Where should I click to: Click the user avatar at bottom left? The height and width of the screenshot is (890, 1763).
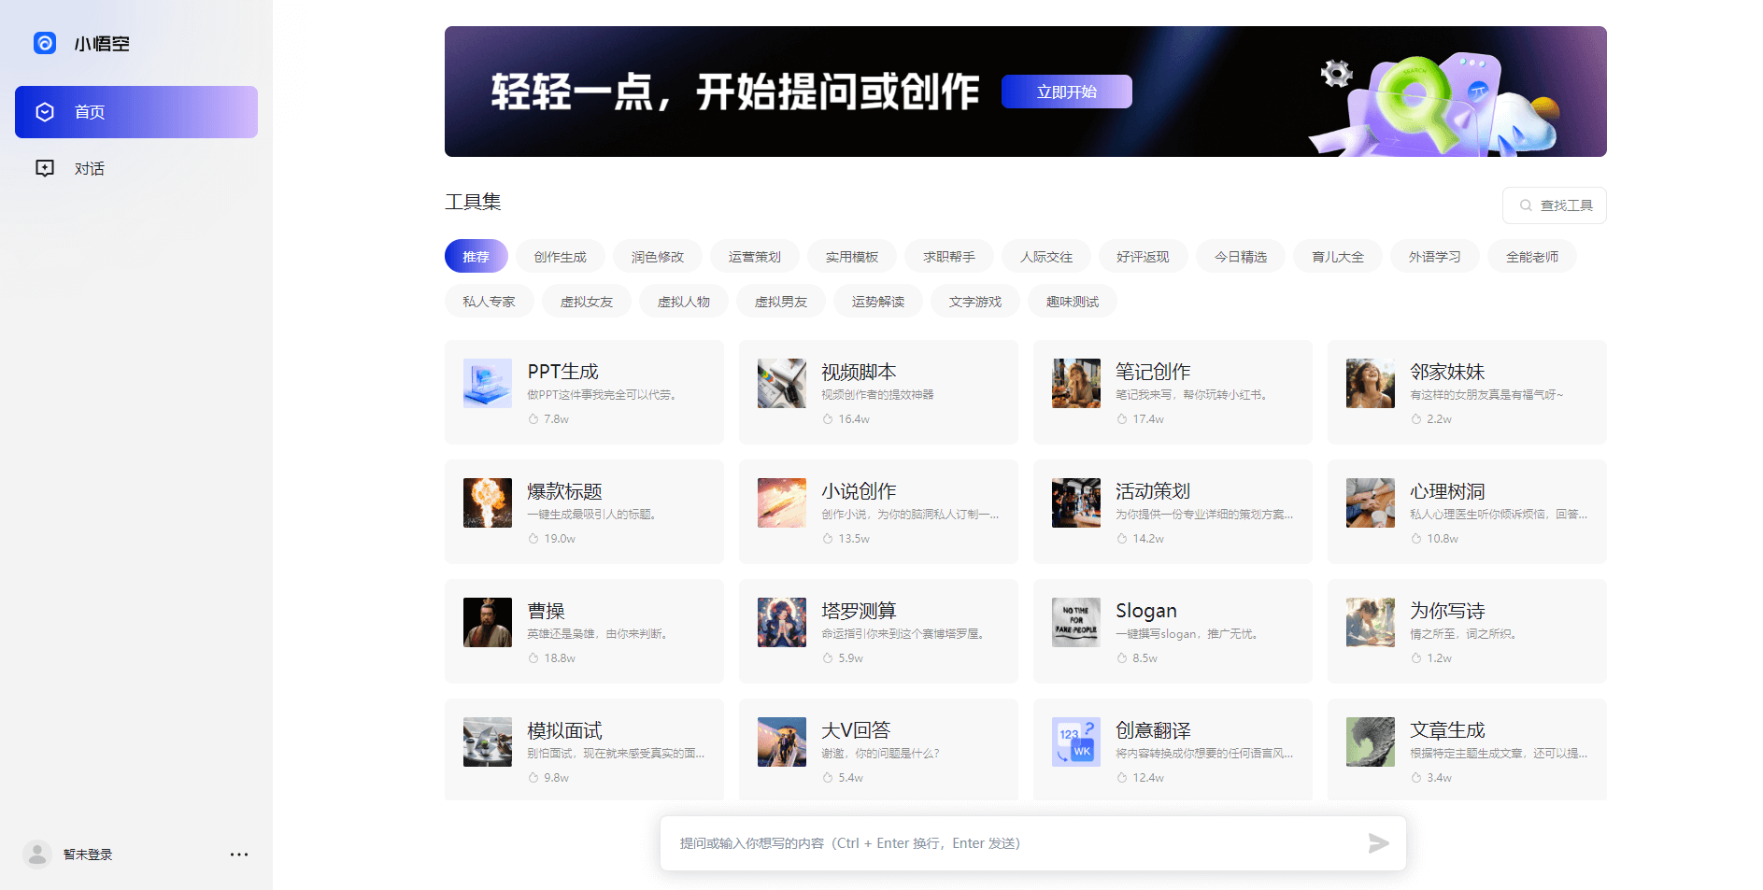36,854
